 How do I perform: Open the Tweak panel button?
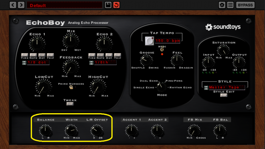tap(70, 104)
